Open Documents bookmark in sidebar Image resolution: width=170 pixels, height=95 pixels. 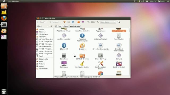click(x=45, y=59)
